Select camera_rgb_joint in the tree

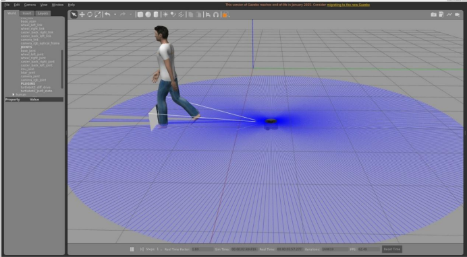tap(33, 80)
